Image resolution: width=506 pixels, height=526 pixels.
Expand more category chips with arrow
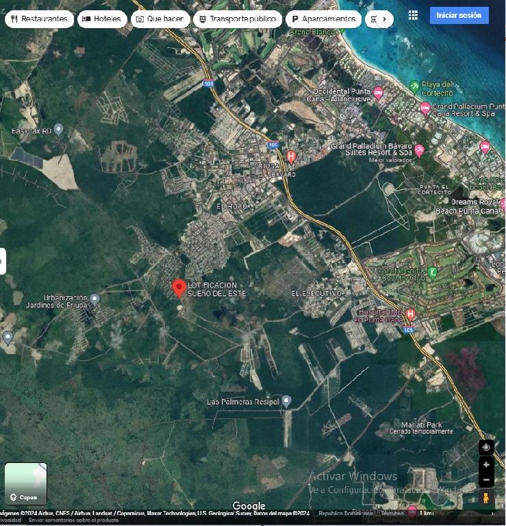click(x=384, y=19)
